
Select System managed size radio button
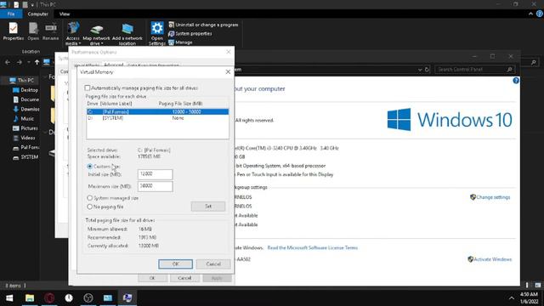[x=90, y=198]
